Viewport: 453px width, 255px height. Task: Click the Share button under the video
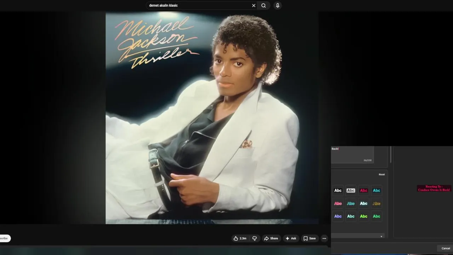click(x=271, y=238)
